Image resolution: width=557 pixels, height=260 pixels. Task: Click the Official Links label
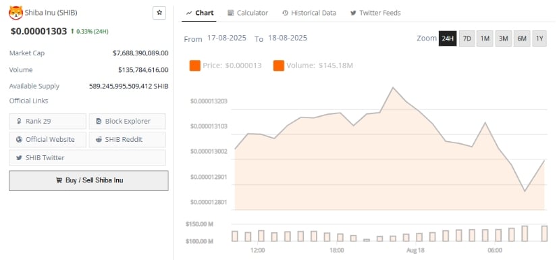[29, 101]
